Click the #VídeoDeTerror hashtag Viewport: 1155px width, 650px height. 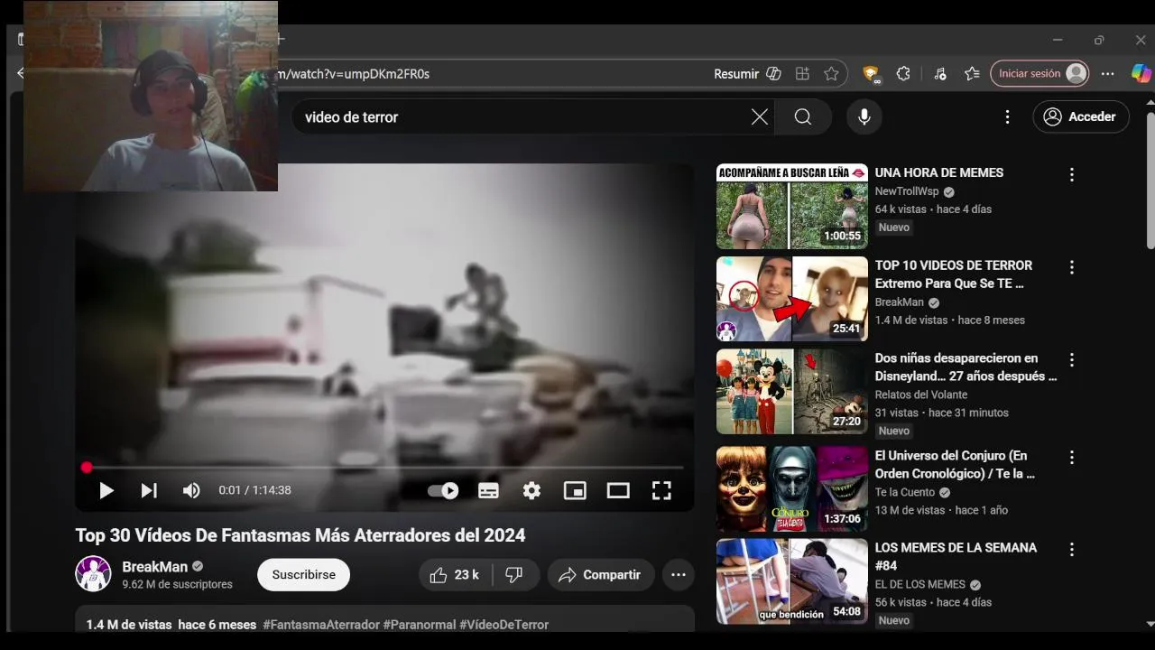point(504,625)
